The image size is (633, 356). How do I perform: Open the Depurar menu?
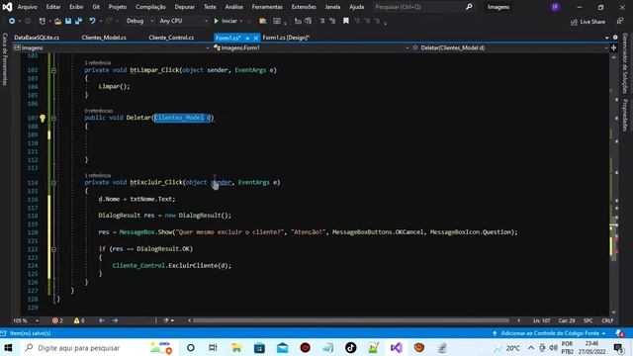point(185,7)
